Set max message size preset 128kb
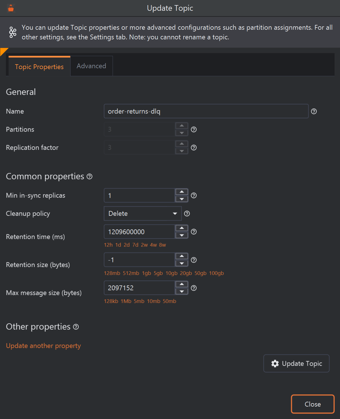 pos(111,301)
